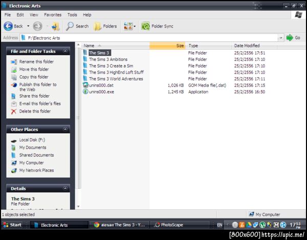Open the Views icon dropdown
Image resolution: width=307 pixels, height=240 pixels.
(129, 26)
